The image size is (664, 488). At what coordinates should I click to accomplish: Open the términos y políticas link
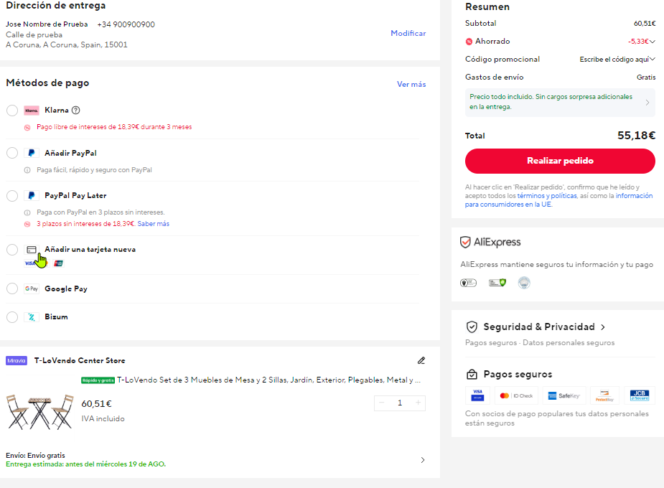click(x=547, y=195)
